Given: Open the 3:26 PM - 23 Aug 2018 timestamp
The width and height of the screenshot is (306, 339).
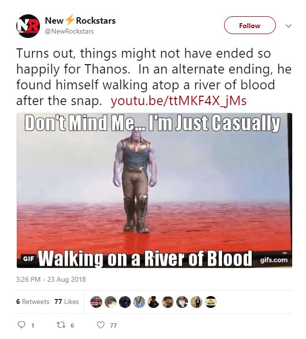Looking at the screenshot, I should 51,279.
